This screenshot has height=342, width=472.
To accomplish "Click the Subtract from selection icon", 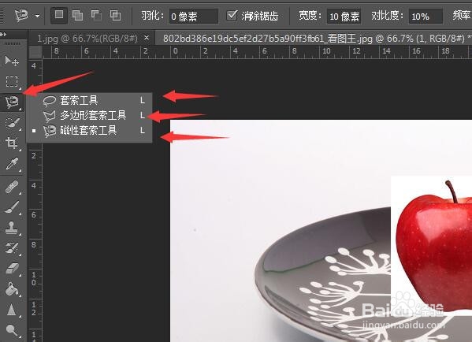I will click(96, 15).
